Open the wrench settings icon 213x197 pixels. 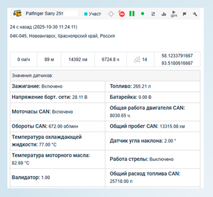pyautogui.click(x=195, y=14)
